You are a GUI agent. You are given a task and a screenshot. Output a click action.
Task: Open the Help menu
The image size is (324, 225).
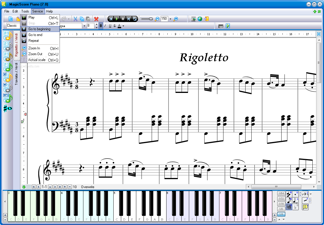[49, 11]
